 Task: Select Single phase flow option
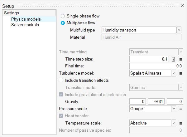tap(63, 16)
